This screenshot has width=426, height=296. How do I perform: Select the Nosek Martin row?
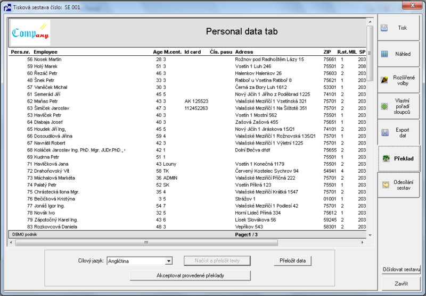(x=187, y=60)
